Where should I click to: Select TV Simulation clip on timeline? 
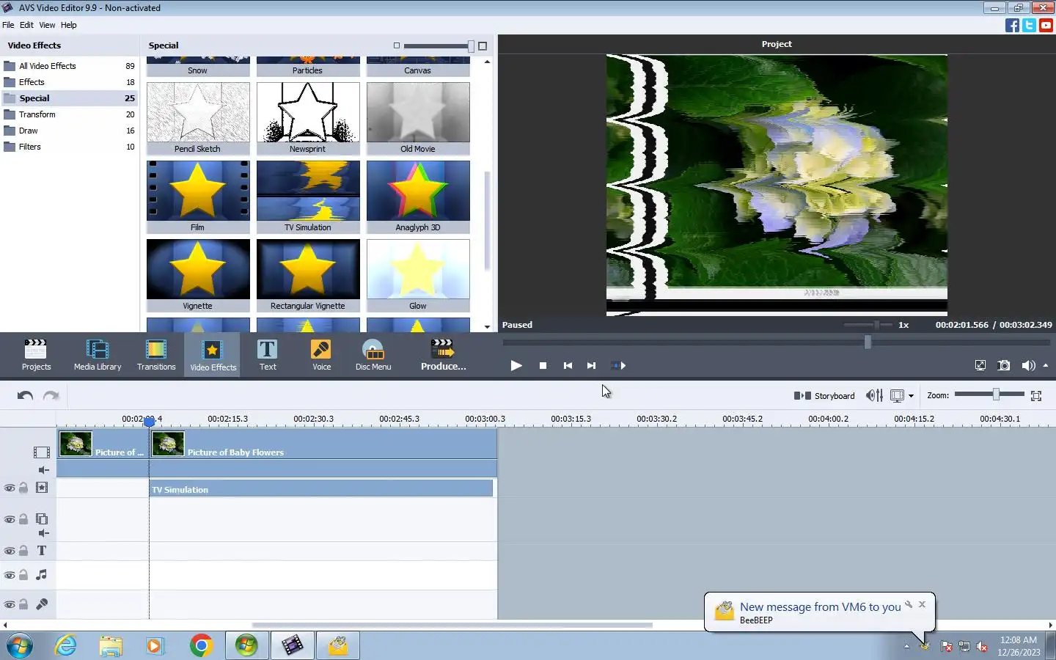click(321, 488)
